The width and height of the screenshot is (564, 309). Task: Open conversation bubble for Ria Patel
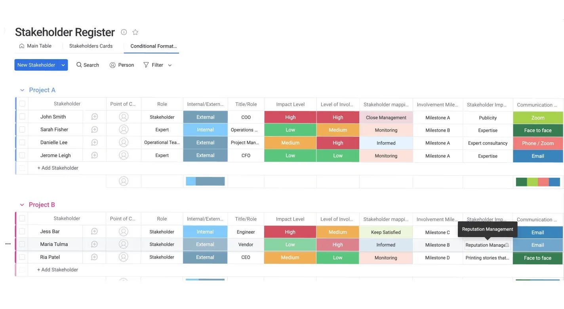click(x=94, y=257)
